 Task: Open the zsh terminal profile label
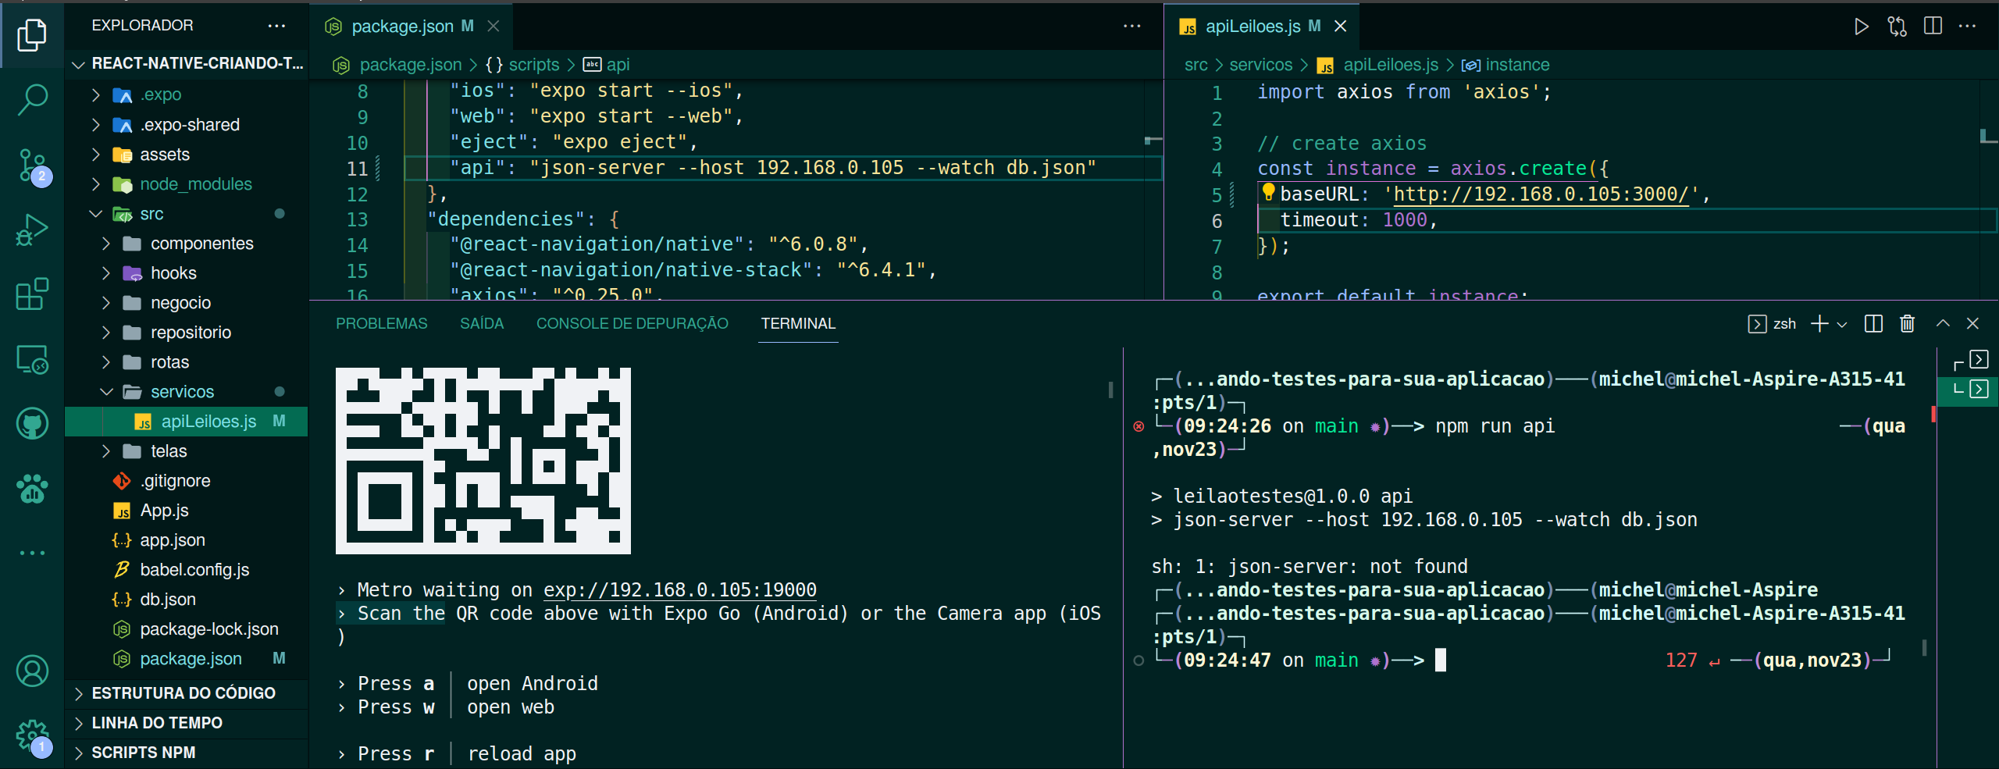(1772, 324)
